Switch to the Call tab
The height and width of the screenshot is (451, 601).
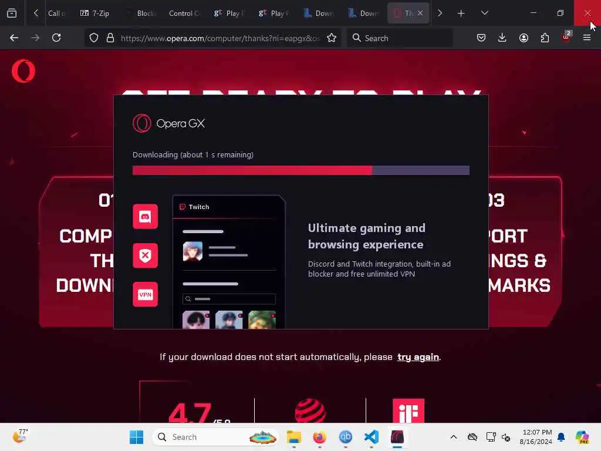click(56, 14)
